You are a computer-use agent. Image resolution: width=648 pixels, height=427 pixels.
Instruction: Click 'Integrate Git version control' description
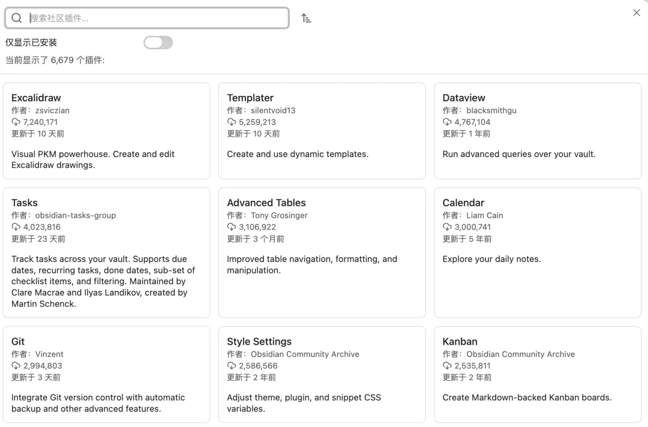tap(98, 403)
